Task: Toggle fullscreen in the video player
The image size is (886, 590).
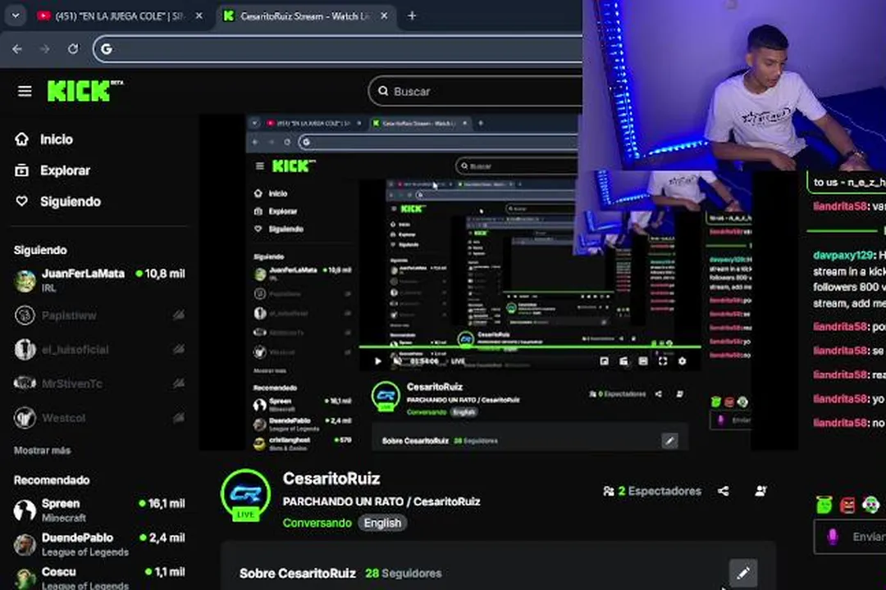Action: [663, 361]
